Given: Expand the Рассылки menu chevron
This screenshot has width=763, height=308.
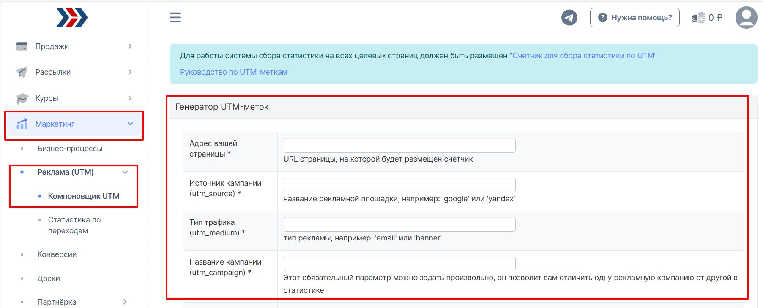Looking at the screenshot, I should (x=130, y=72).
